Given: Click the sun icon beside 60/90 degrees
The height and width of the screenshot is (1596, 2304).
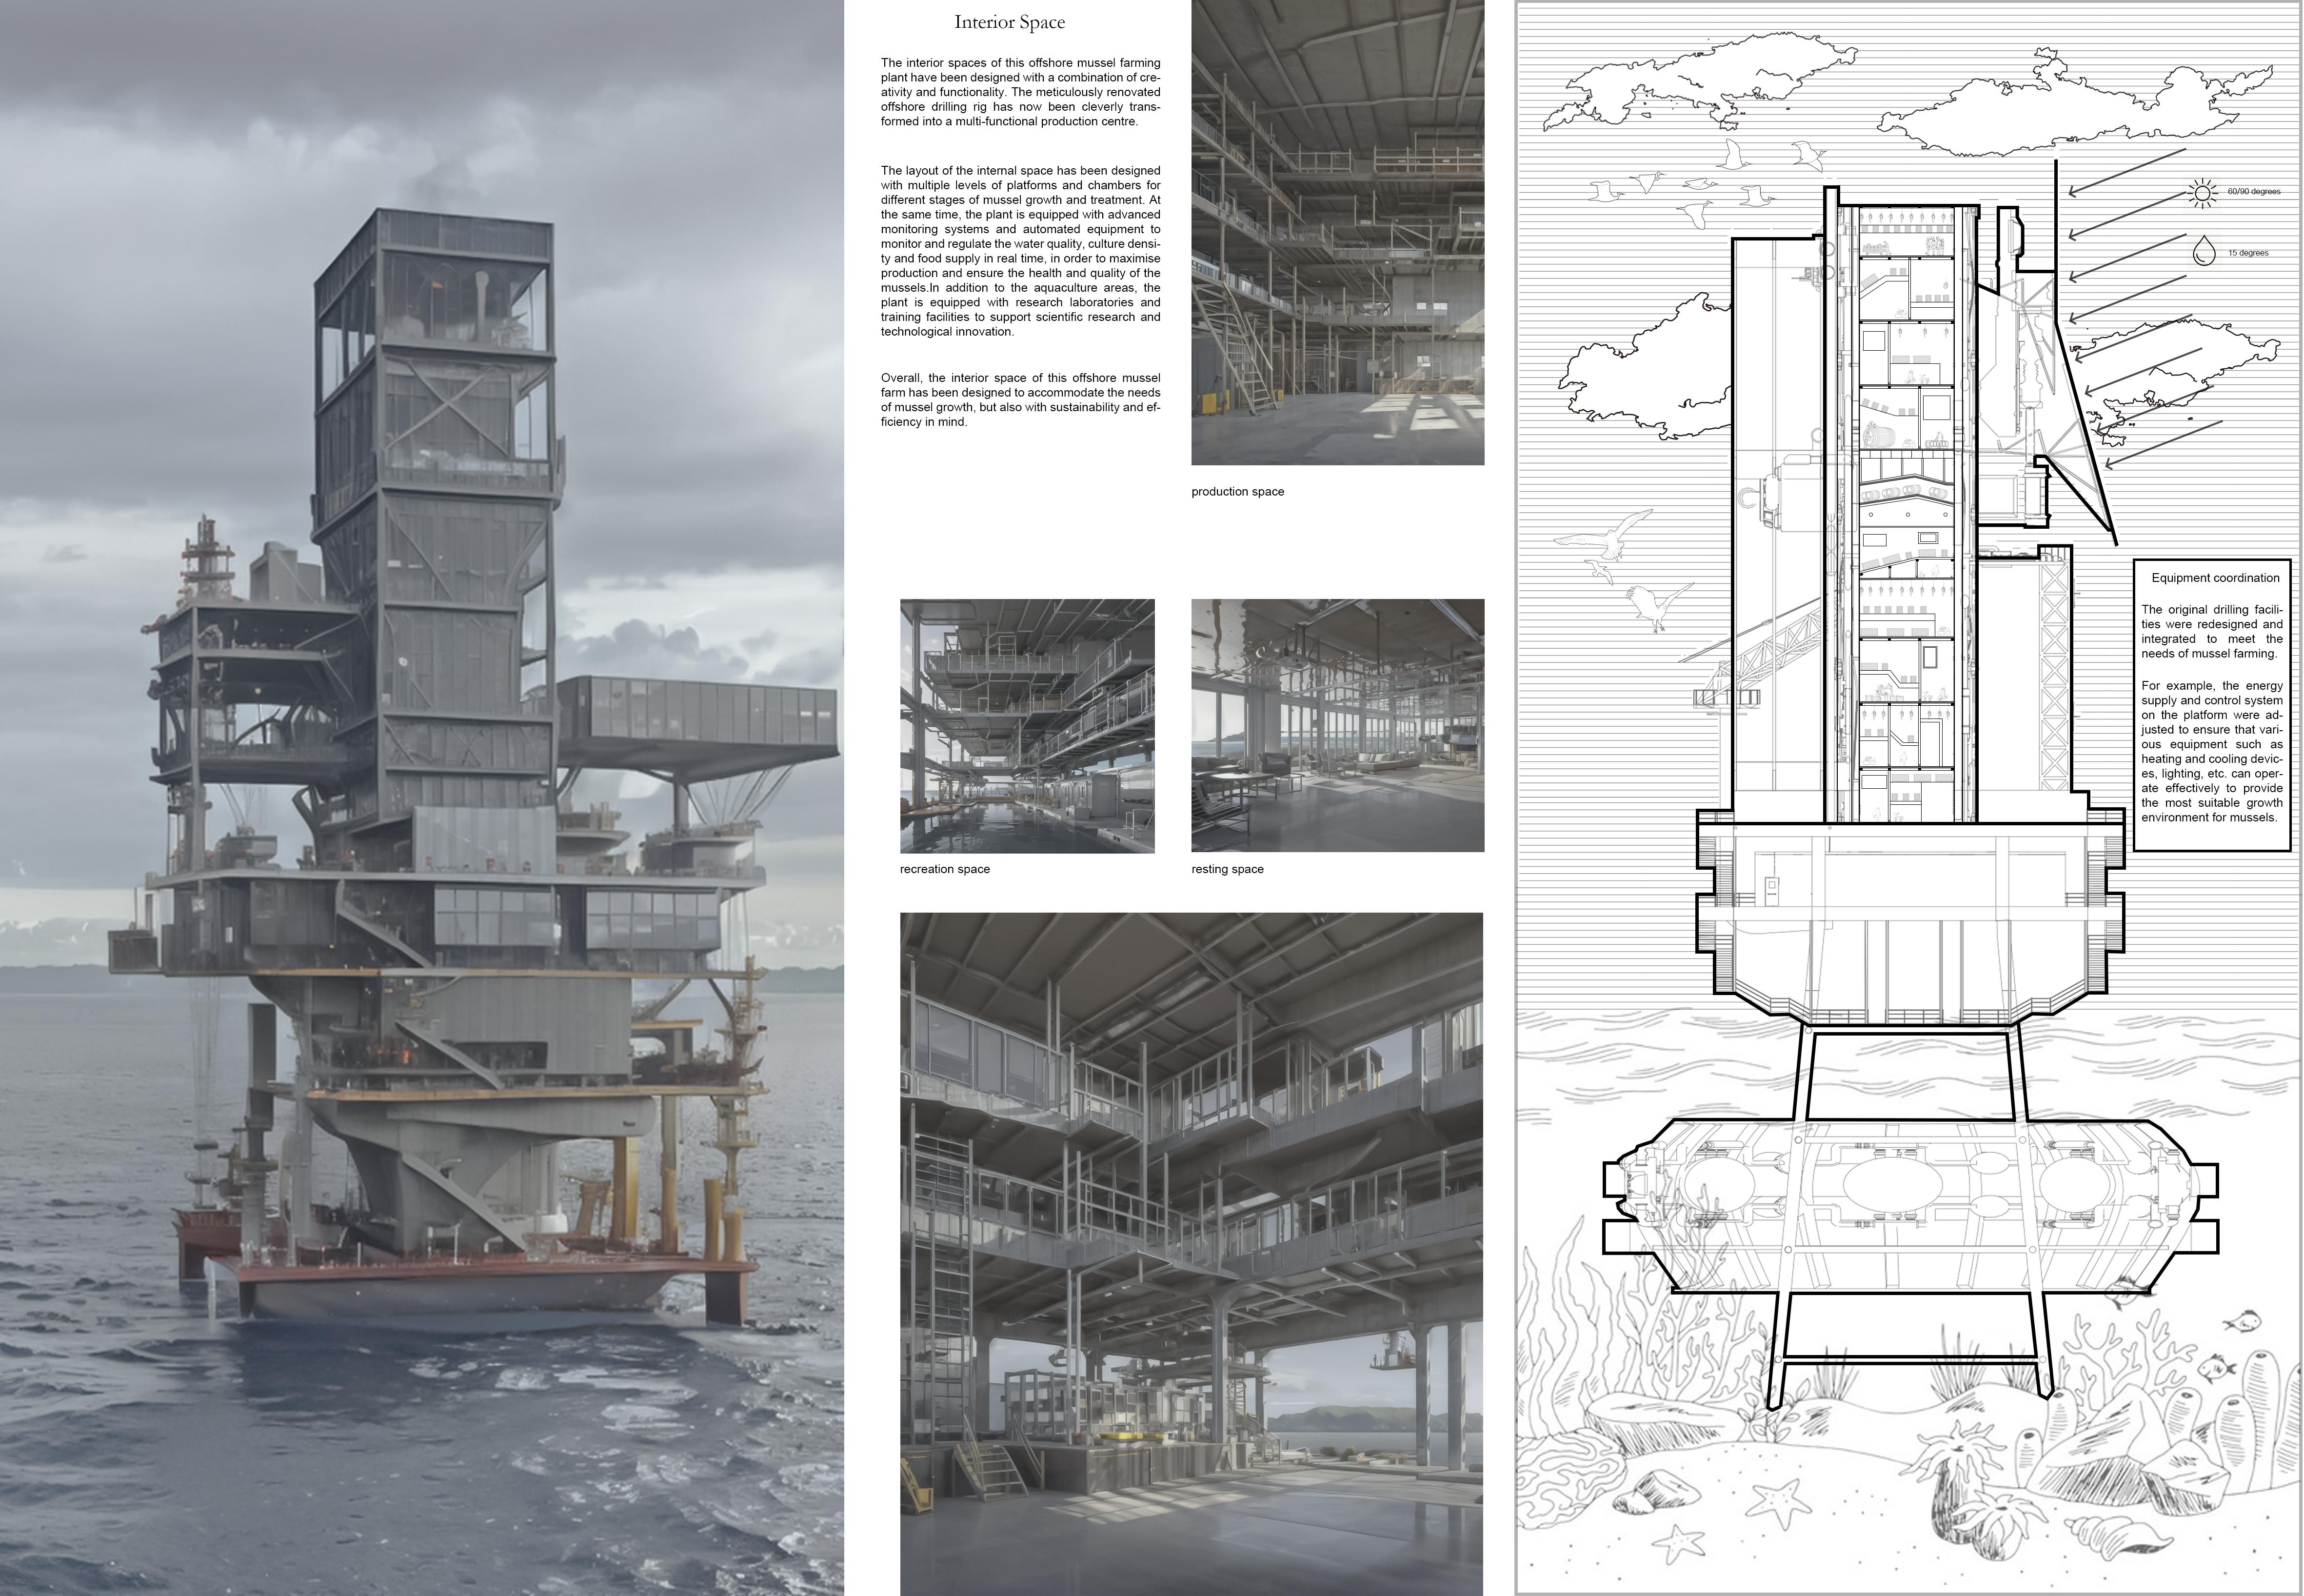Looking at the screenshot, I should (2202, 193).
